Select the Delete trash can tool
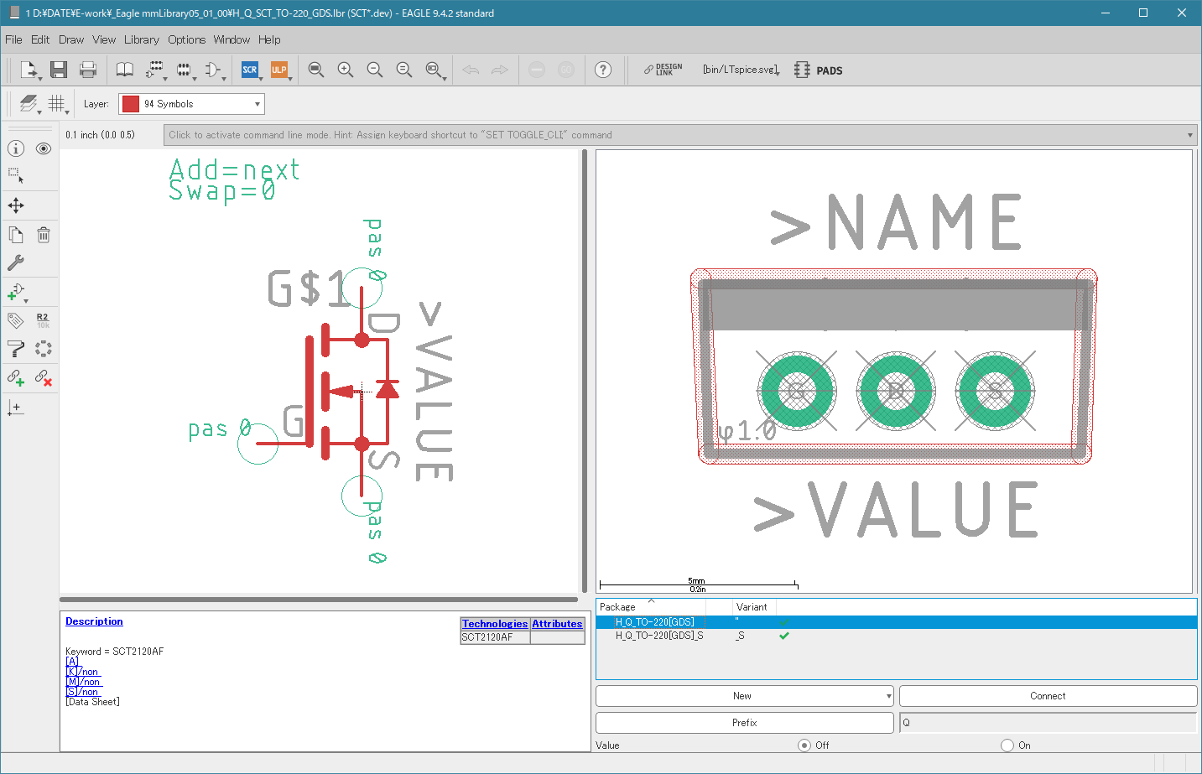1202x774 pixels. pos(44,235)
